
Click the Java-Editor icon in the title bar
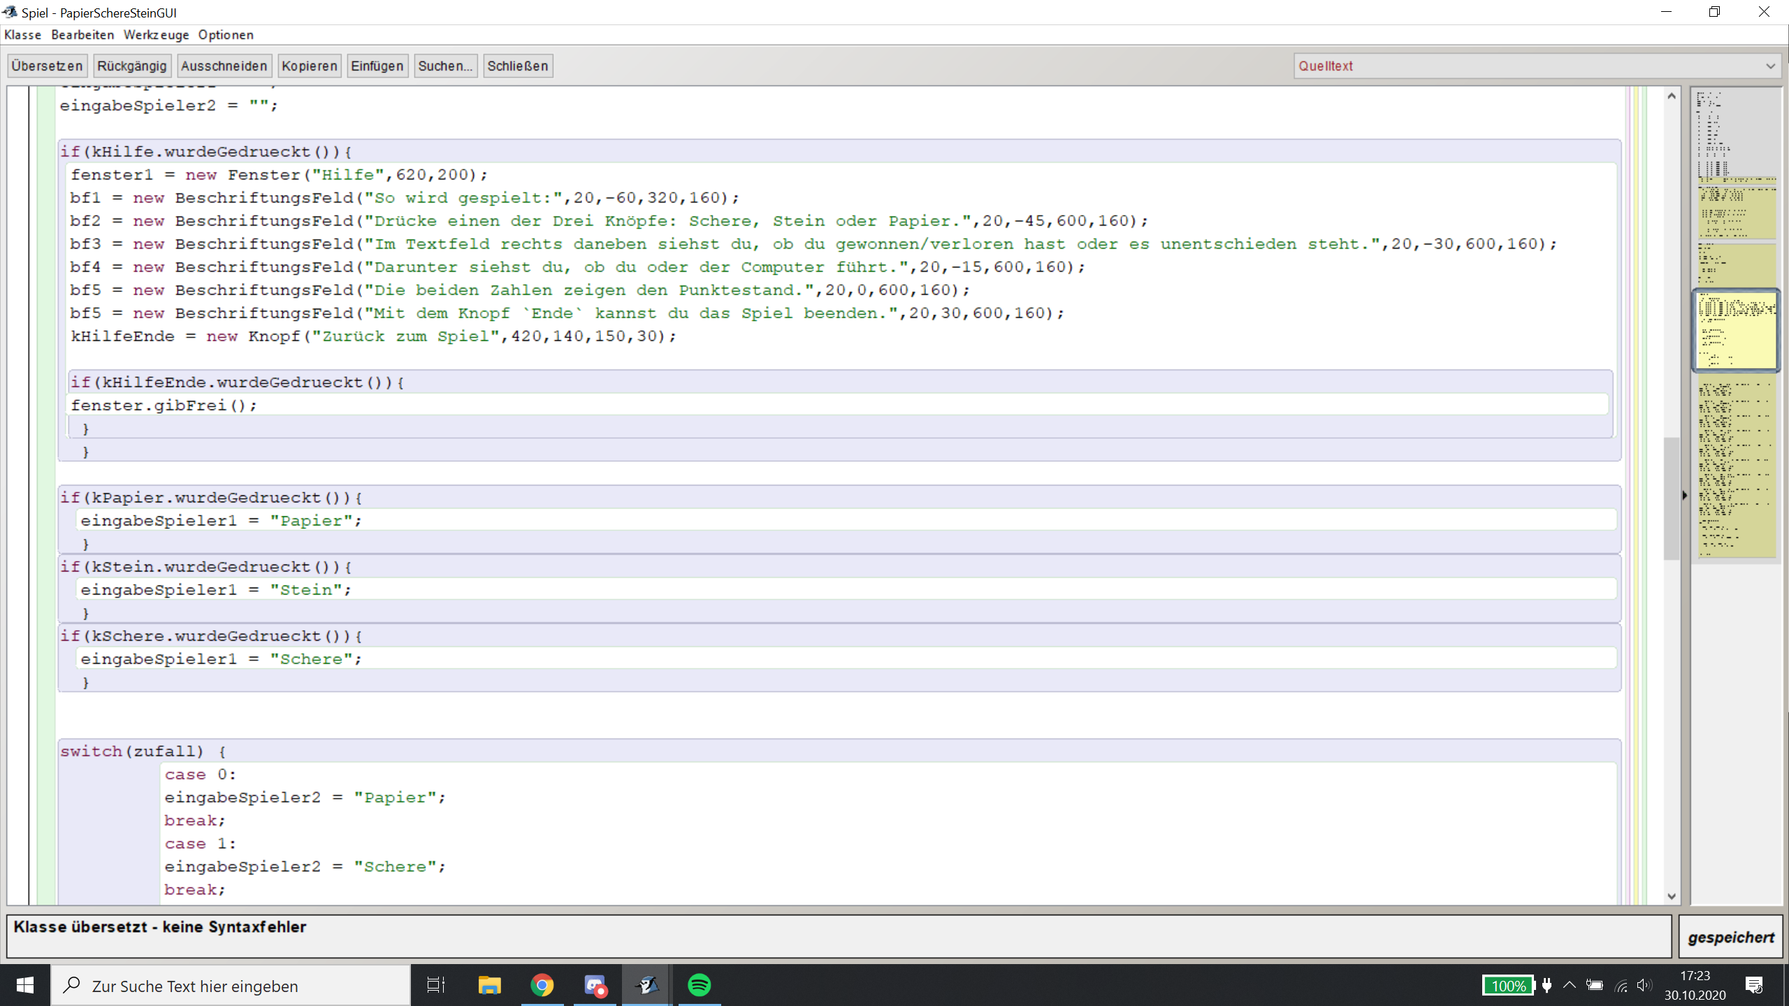(9, 12)
